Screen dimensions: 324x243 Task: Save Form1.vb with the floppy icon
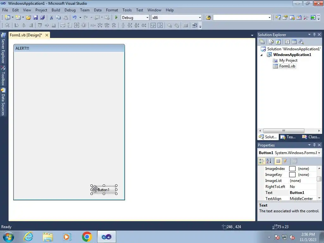pos(35,18)
